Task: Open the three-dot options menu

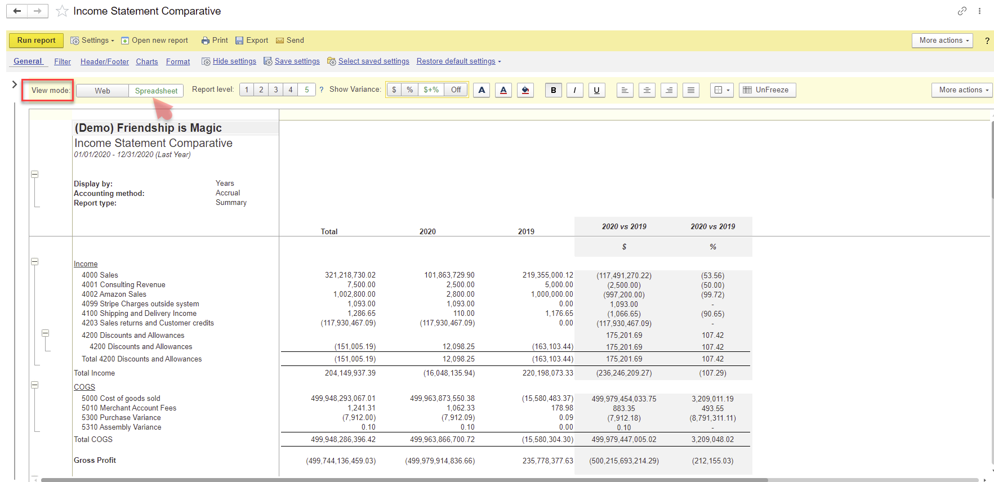Action: coord(979,11)
